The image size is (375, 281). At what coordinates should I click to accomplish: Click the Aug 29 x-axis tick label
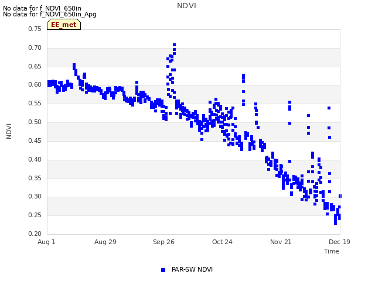point(105,242)
